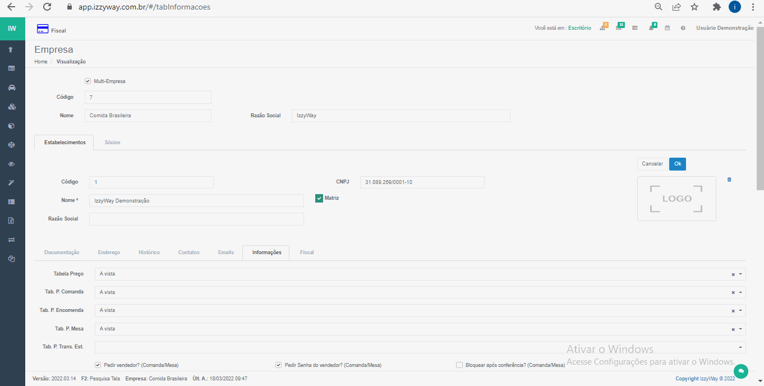Screen dimensions: 764x386
Task: Open the green chat support bubble
Action: pos(741,371)
